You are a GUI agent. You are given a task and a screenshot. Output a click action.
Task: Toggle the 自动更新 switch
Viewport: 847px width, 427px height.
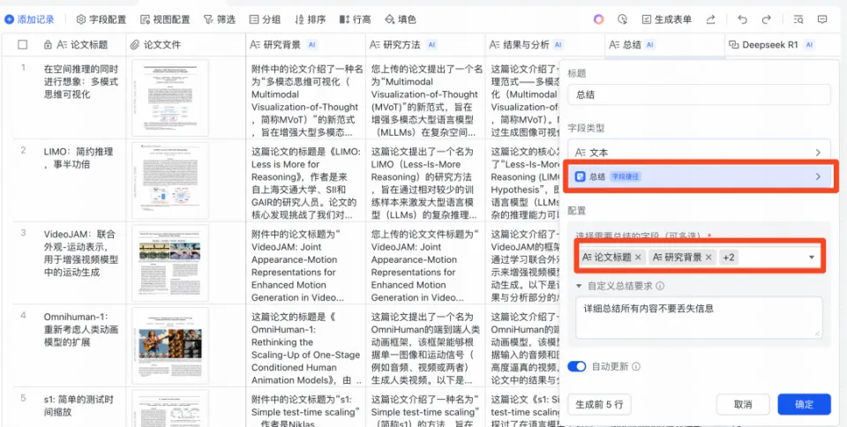[x=577, y=366]
